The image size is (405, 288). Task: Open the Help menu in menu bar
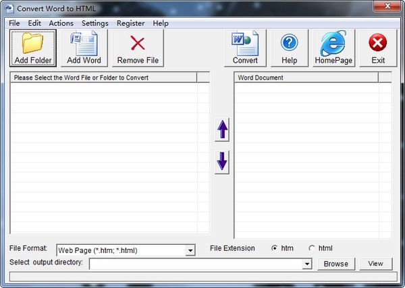161,23
